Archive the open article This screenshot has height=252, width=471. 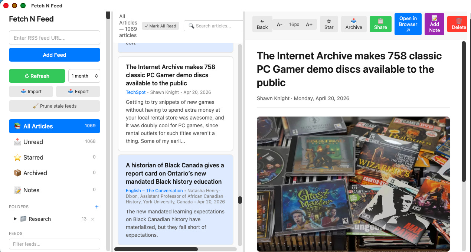(354, 24)
